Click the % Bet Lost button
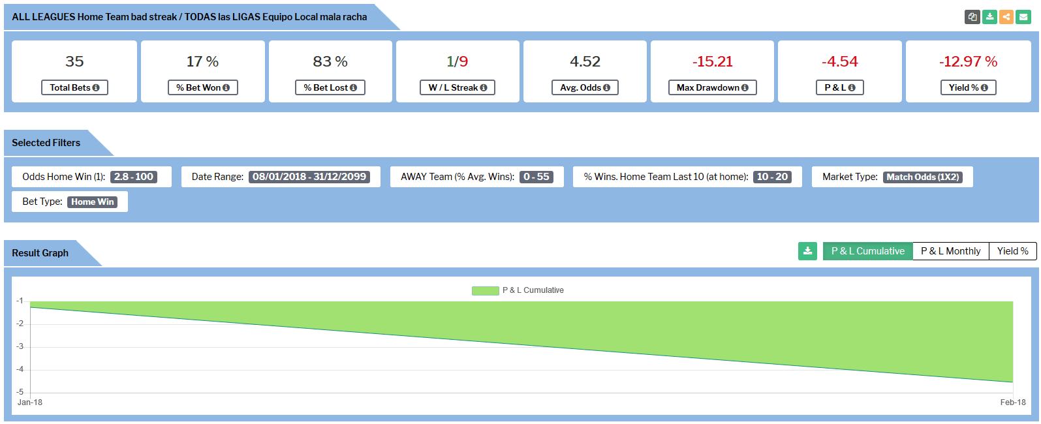1041x424 pixels. click(330, 87)
